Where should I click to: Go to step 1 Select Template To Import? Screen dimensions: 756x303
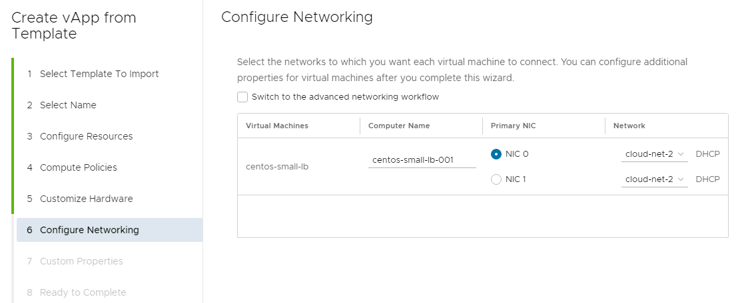coord(99,74)
